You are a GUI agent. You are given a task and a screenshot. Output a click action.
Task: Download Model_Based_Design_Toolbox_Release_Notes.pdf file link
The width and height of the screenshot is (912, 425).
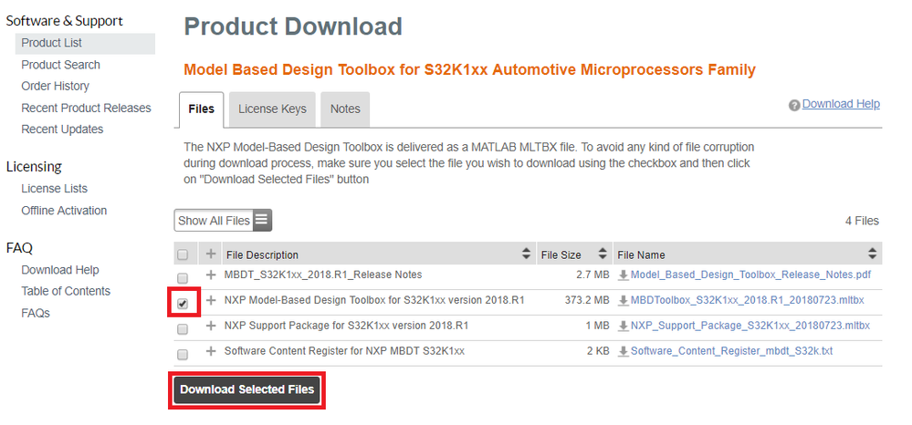click(x=751, y=275)
